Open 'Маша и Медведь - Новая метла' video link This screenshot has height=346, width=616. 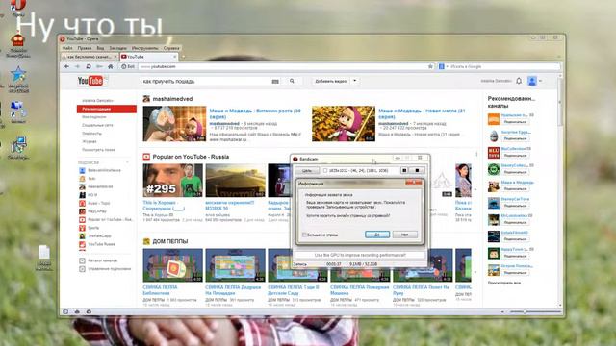point(422,113)
